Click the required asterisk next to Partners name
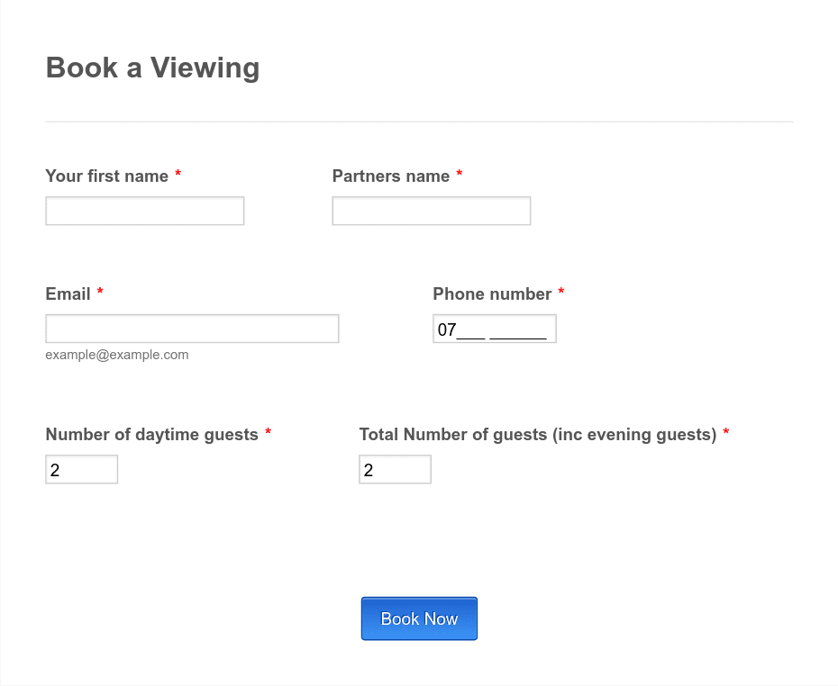This screenshot has width=838, height=686. pos(459,173)
